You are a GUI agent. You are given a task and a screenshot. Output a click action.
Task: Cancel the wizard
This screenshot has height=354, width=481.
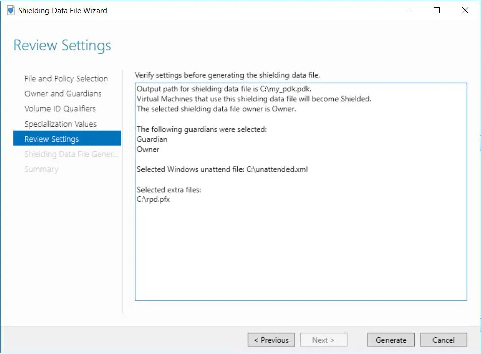tap(443, 340)
